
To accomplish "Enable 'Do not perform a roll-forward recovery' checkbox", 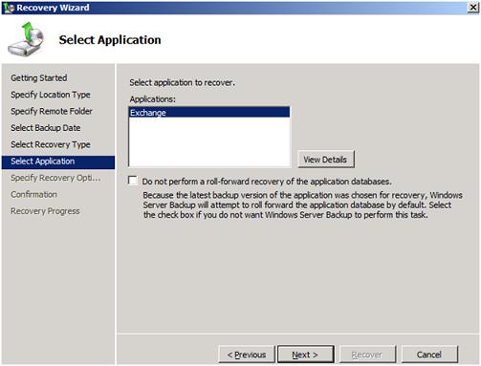I will tap(133, 181).
